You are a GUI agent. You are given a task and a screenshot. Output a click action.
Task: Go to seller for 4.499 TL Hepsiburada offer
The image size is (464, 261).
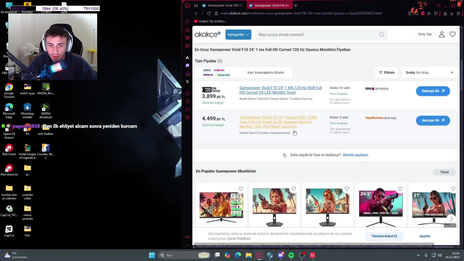433,120
